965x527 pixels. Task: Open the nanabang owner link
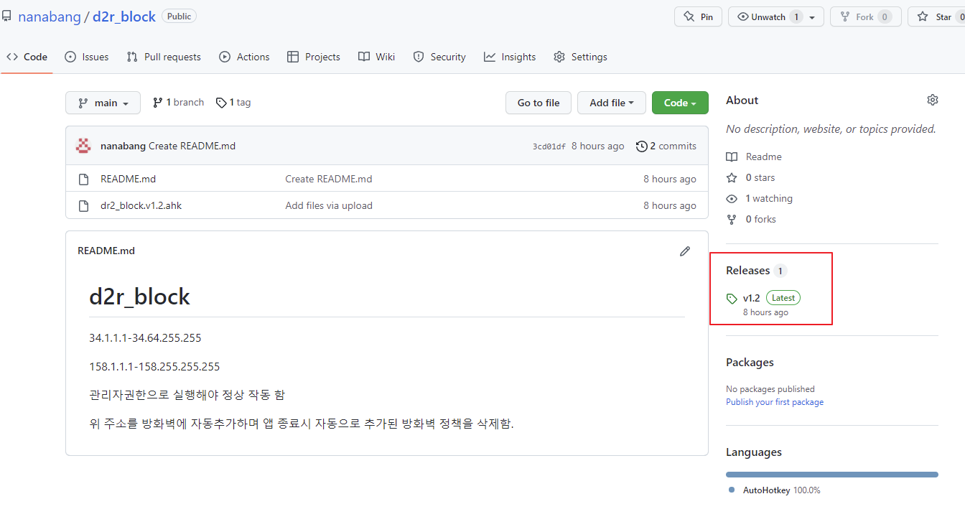50,17
